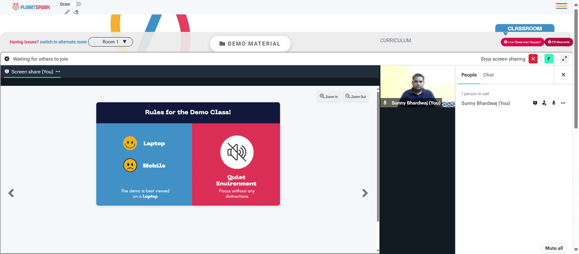
Task: Click microphone icon on Sunny's video label
Action: click(385, 103)
